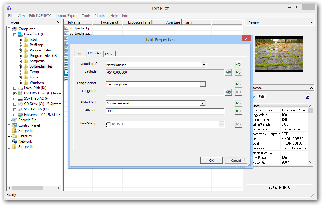Open the map picker globe next to Longitude
The width and height of the screenshot is (323, 206).
[x=228, y=92]
